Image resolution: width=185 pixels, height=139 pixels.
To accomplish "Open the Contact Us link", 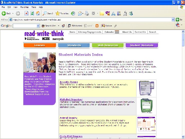I will pos(140,32).
